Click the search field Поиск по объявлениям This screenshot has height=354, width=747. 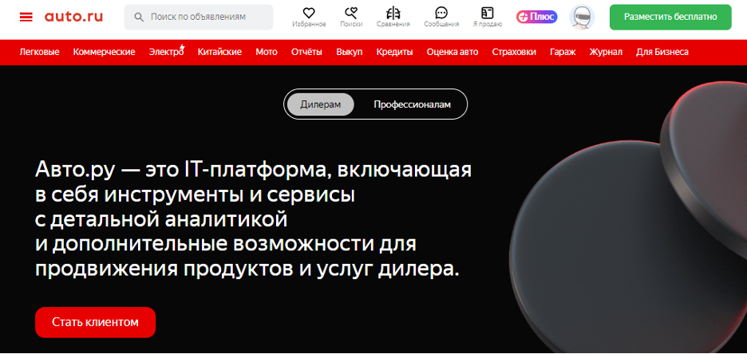200,17
